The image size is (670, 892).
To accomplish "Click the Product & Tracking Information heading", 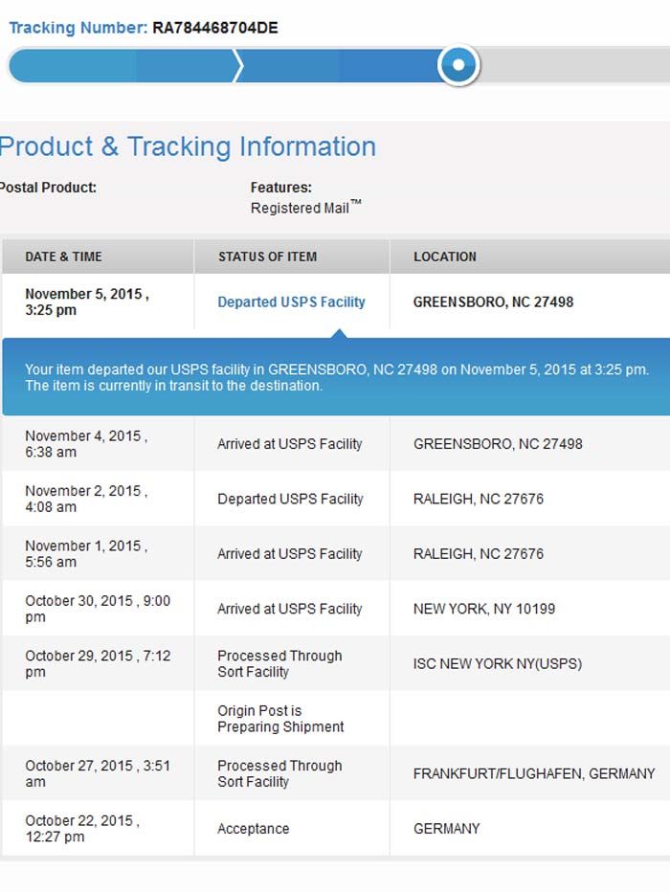I will (x=188, y=146).
